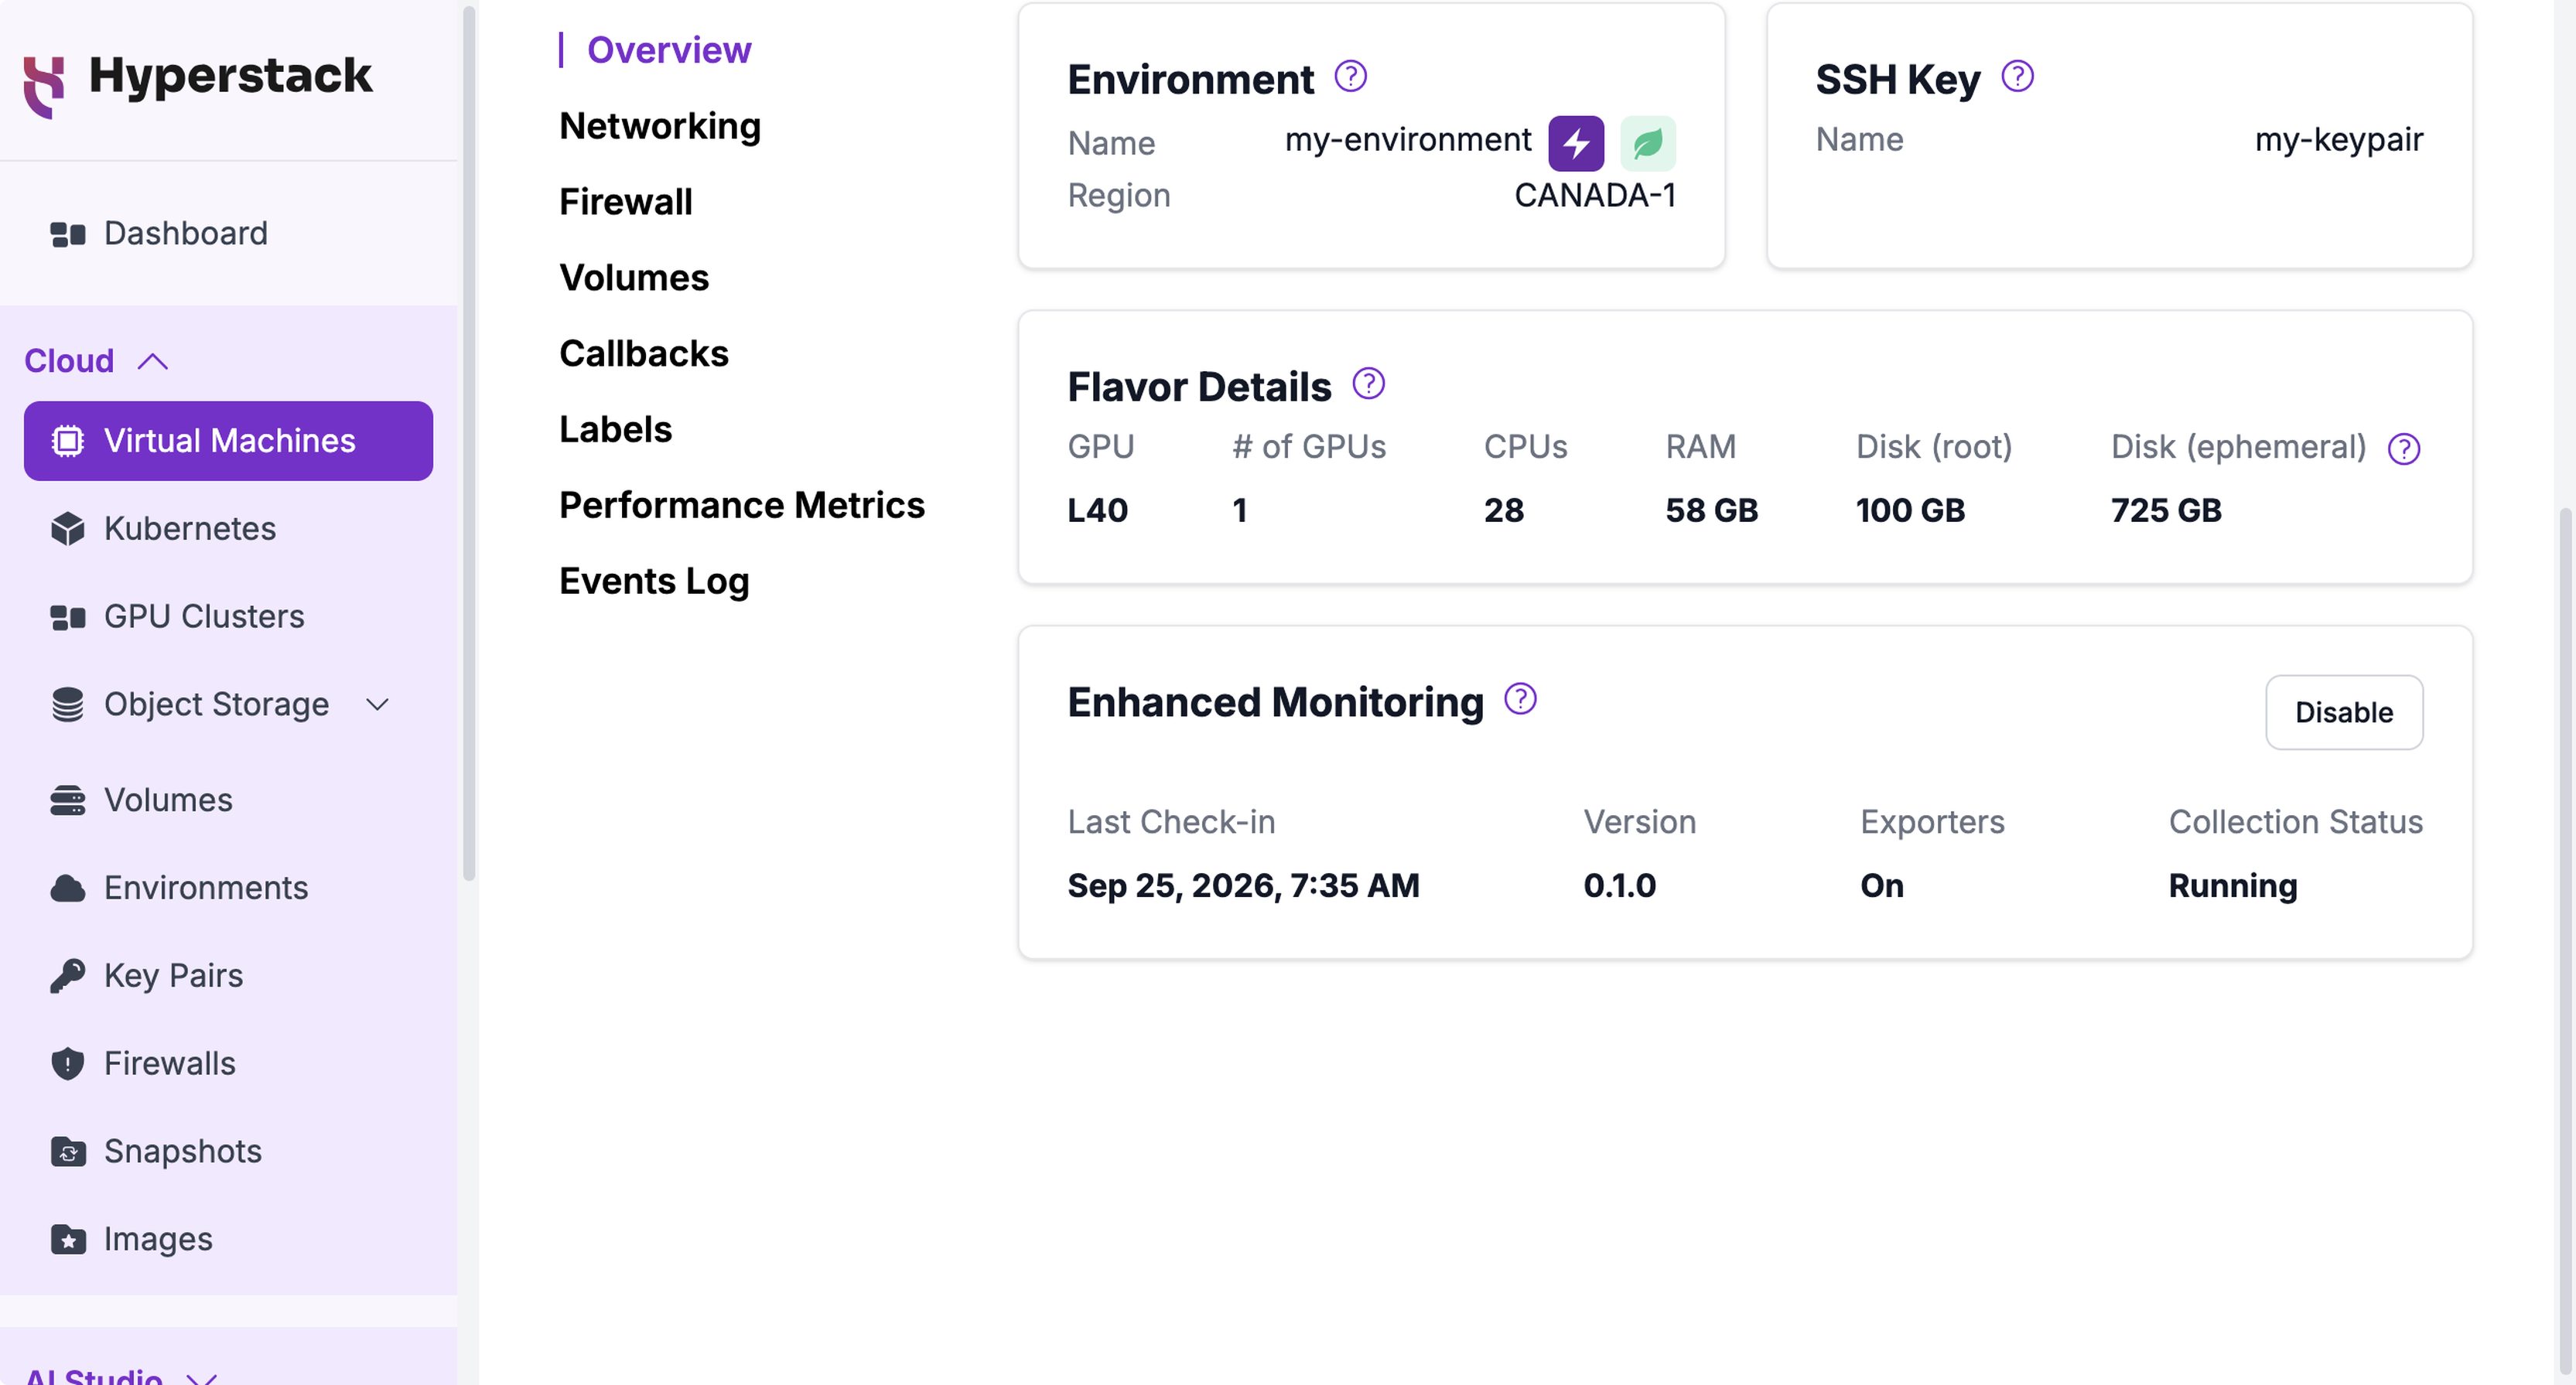Click the main page vertical scrollbar
This screenshot has width=2576, height=1385.
click(x=2567, y=940)
